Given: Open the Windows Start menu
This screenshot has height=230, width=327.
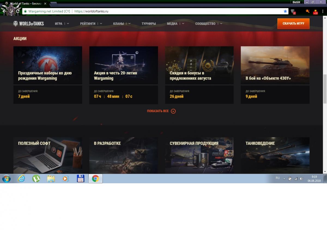Looking at the screenshot, I should (x=6, y=178).
